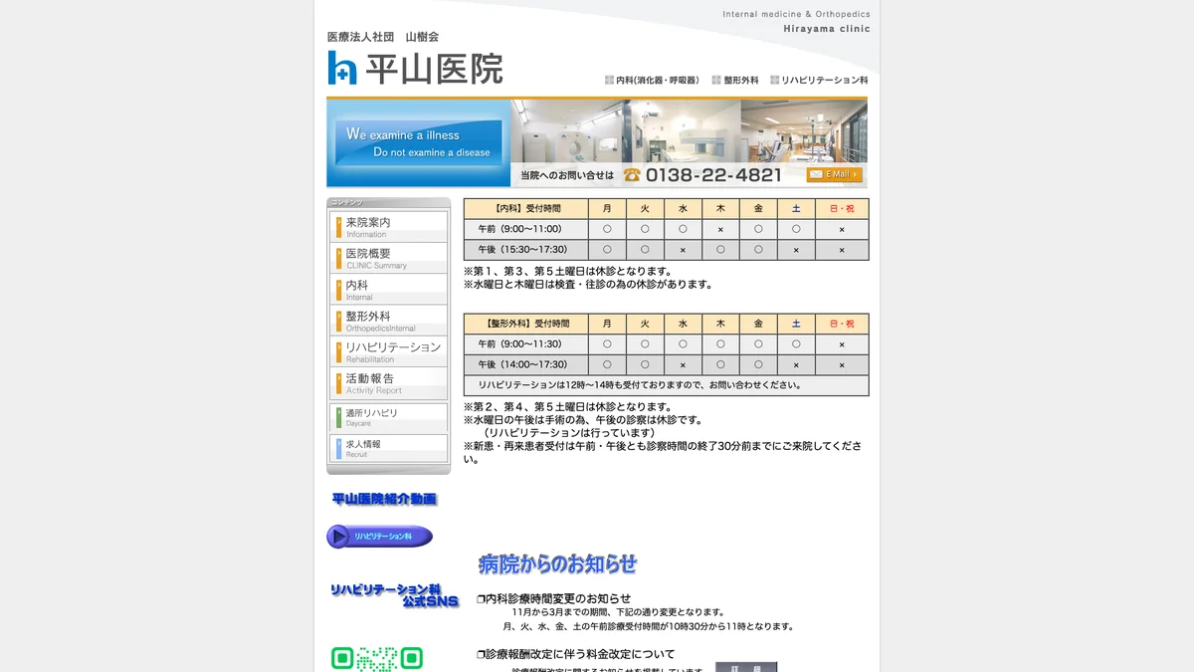Click 【内科】受付時間 table header
Screen dimensions: 1194x672
tap(526, 209)
